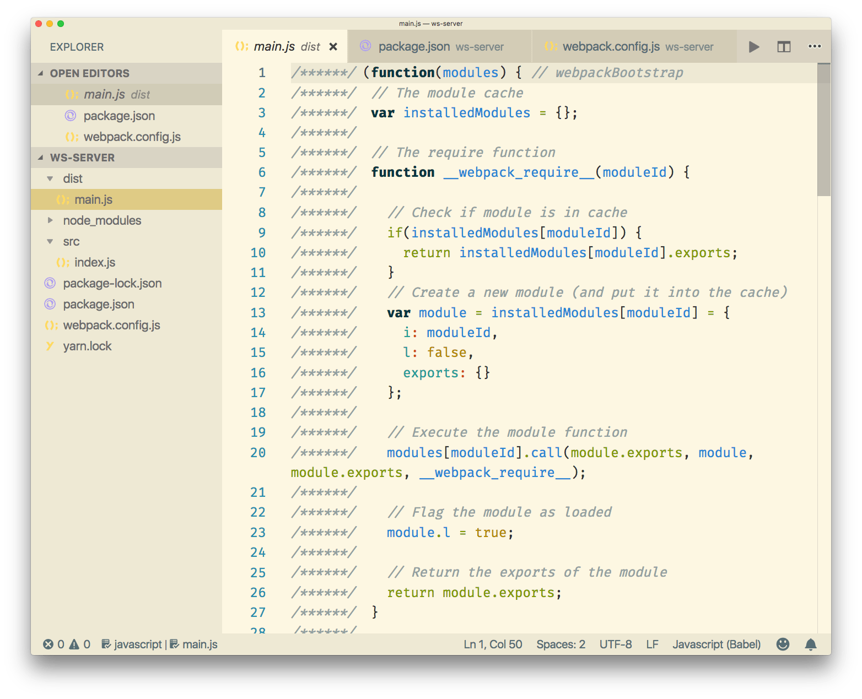862x699 pixels.
Task: Open notifications bell in status bar
Action: [810, 644]
